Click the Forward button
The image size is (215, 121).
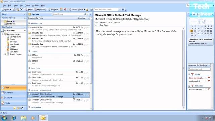[53, 10]
